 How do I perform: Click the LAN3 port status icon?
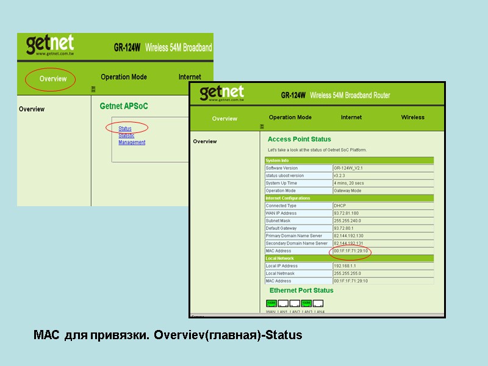[306, 303]
